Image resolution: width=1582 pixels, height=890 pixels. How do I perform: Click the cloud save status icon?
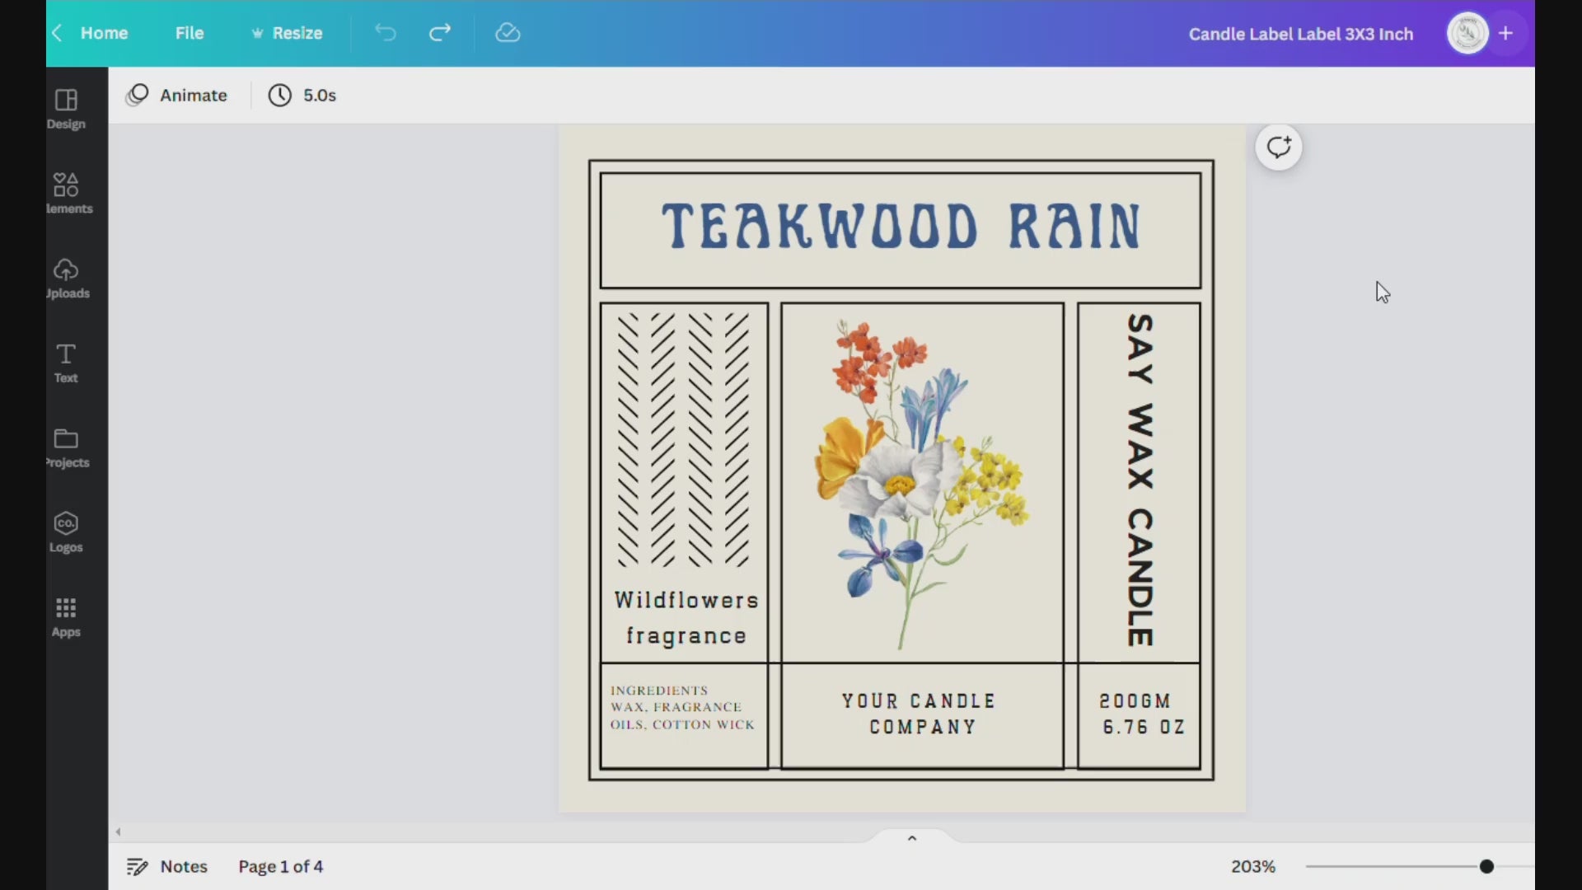pos(508,33)
